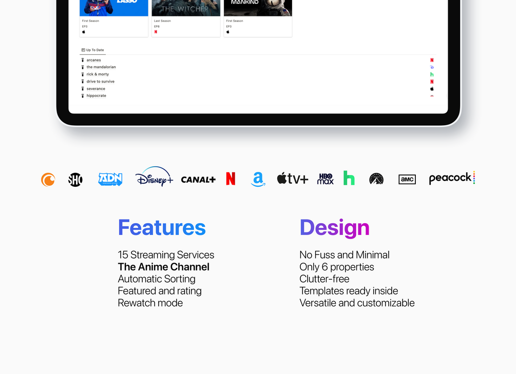Click 'EP8' on The Witcher card

point(157,26)
